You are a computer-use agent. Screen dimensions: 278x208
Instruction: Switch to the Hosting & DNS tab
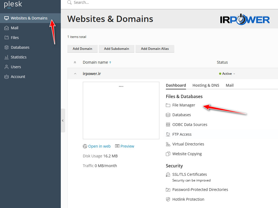[206, 85]
